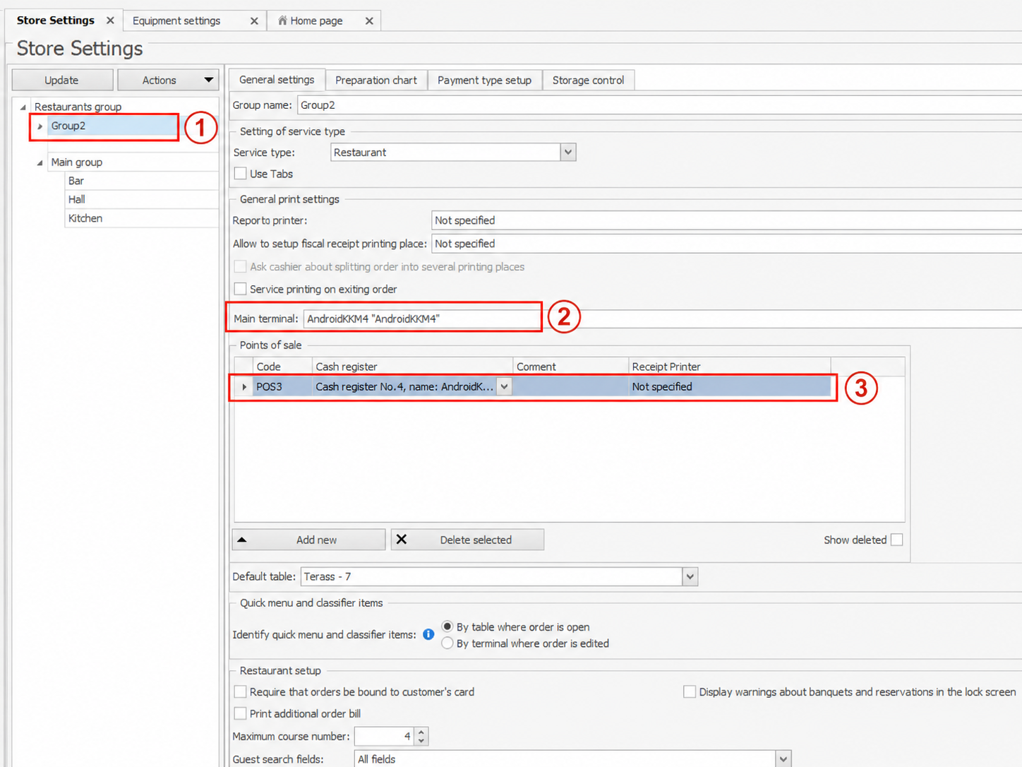Click the Maximum course number field

tap(384, 737)
